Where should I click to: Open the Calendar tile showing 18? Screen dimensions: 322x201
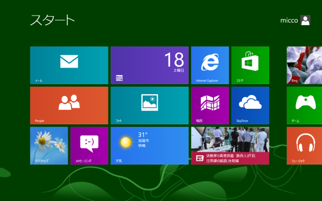click(x=150, y=65)
